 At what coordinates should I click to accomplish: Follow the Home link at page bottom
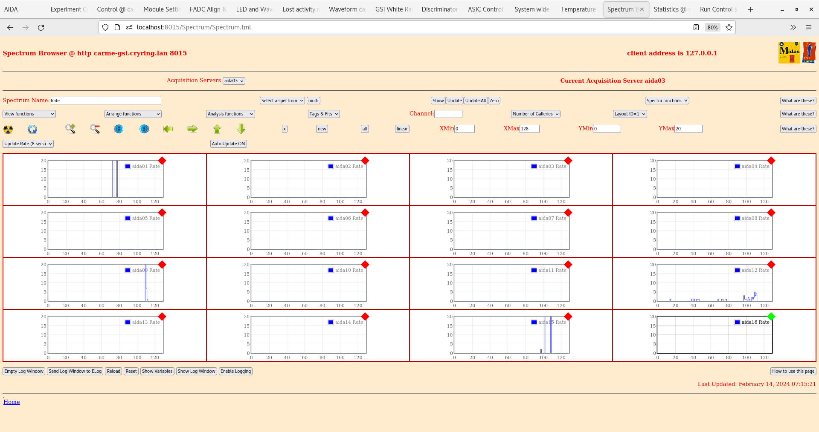(x=12, y=402)
